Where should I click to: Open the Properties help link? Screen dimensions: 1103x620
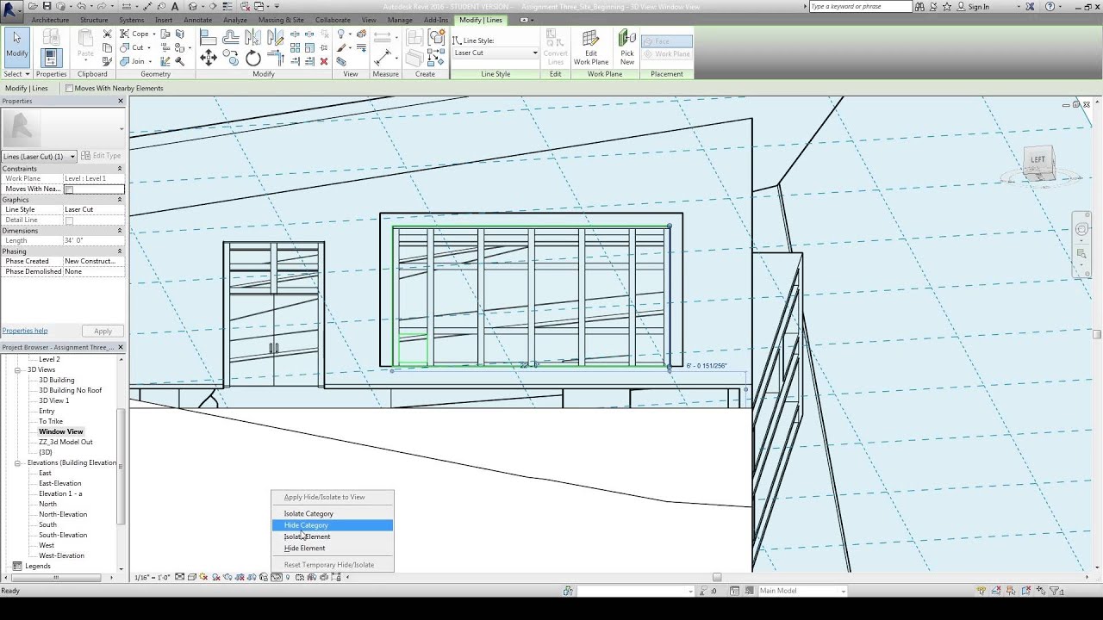tap(25, 331)
